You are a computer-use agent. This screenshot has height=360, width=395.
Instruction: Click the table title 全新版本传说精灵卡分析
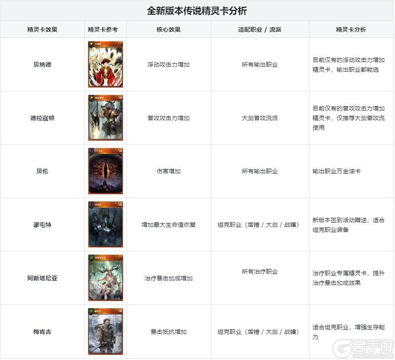[197, 10]
